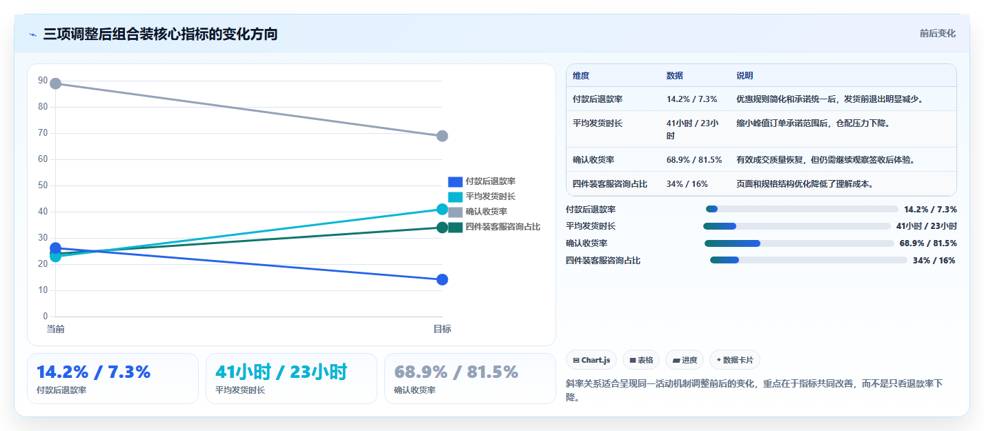The image size is (984, 431).
Task: Click the 数据卡片 chip
Action: click(735, 360)
